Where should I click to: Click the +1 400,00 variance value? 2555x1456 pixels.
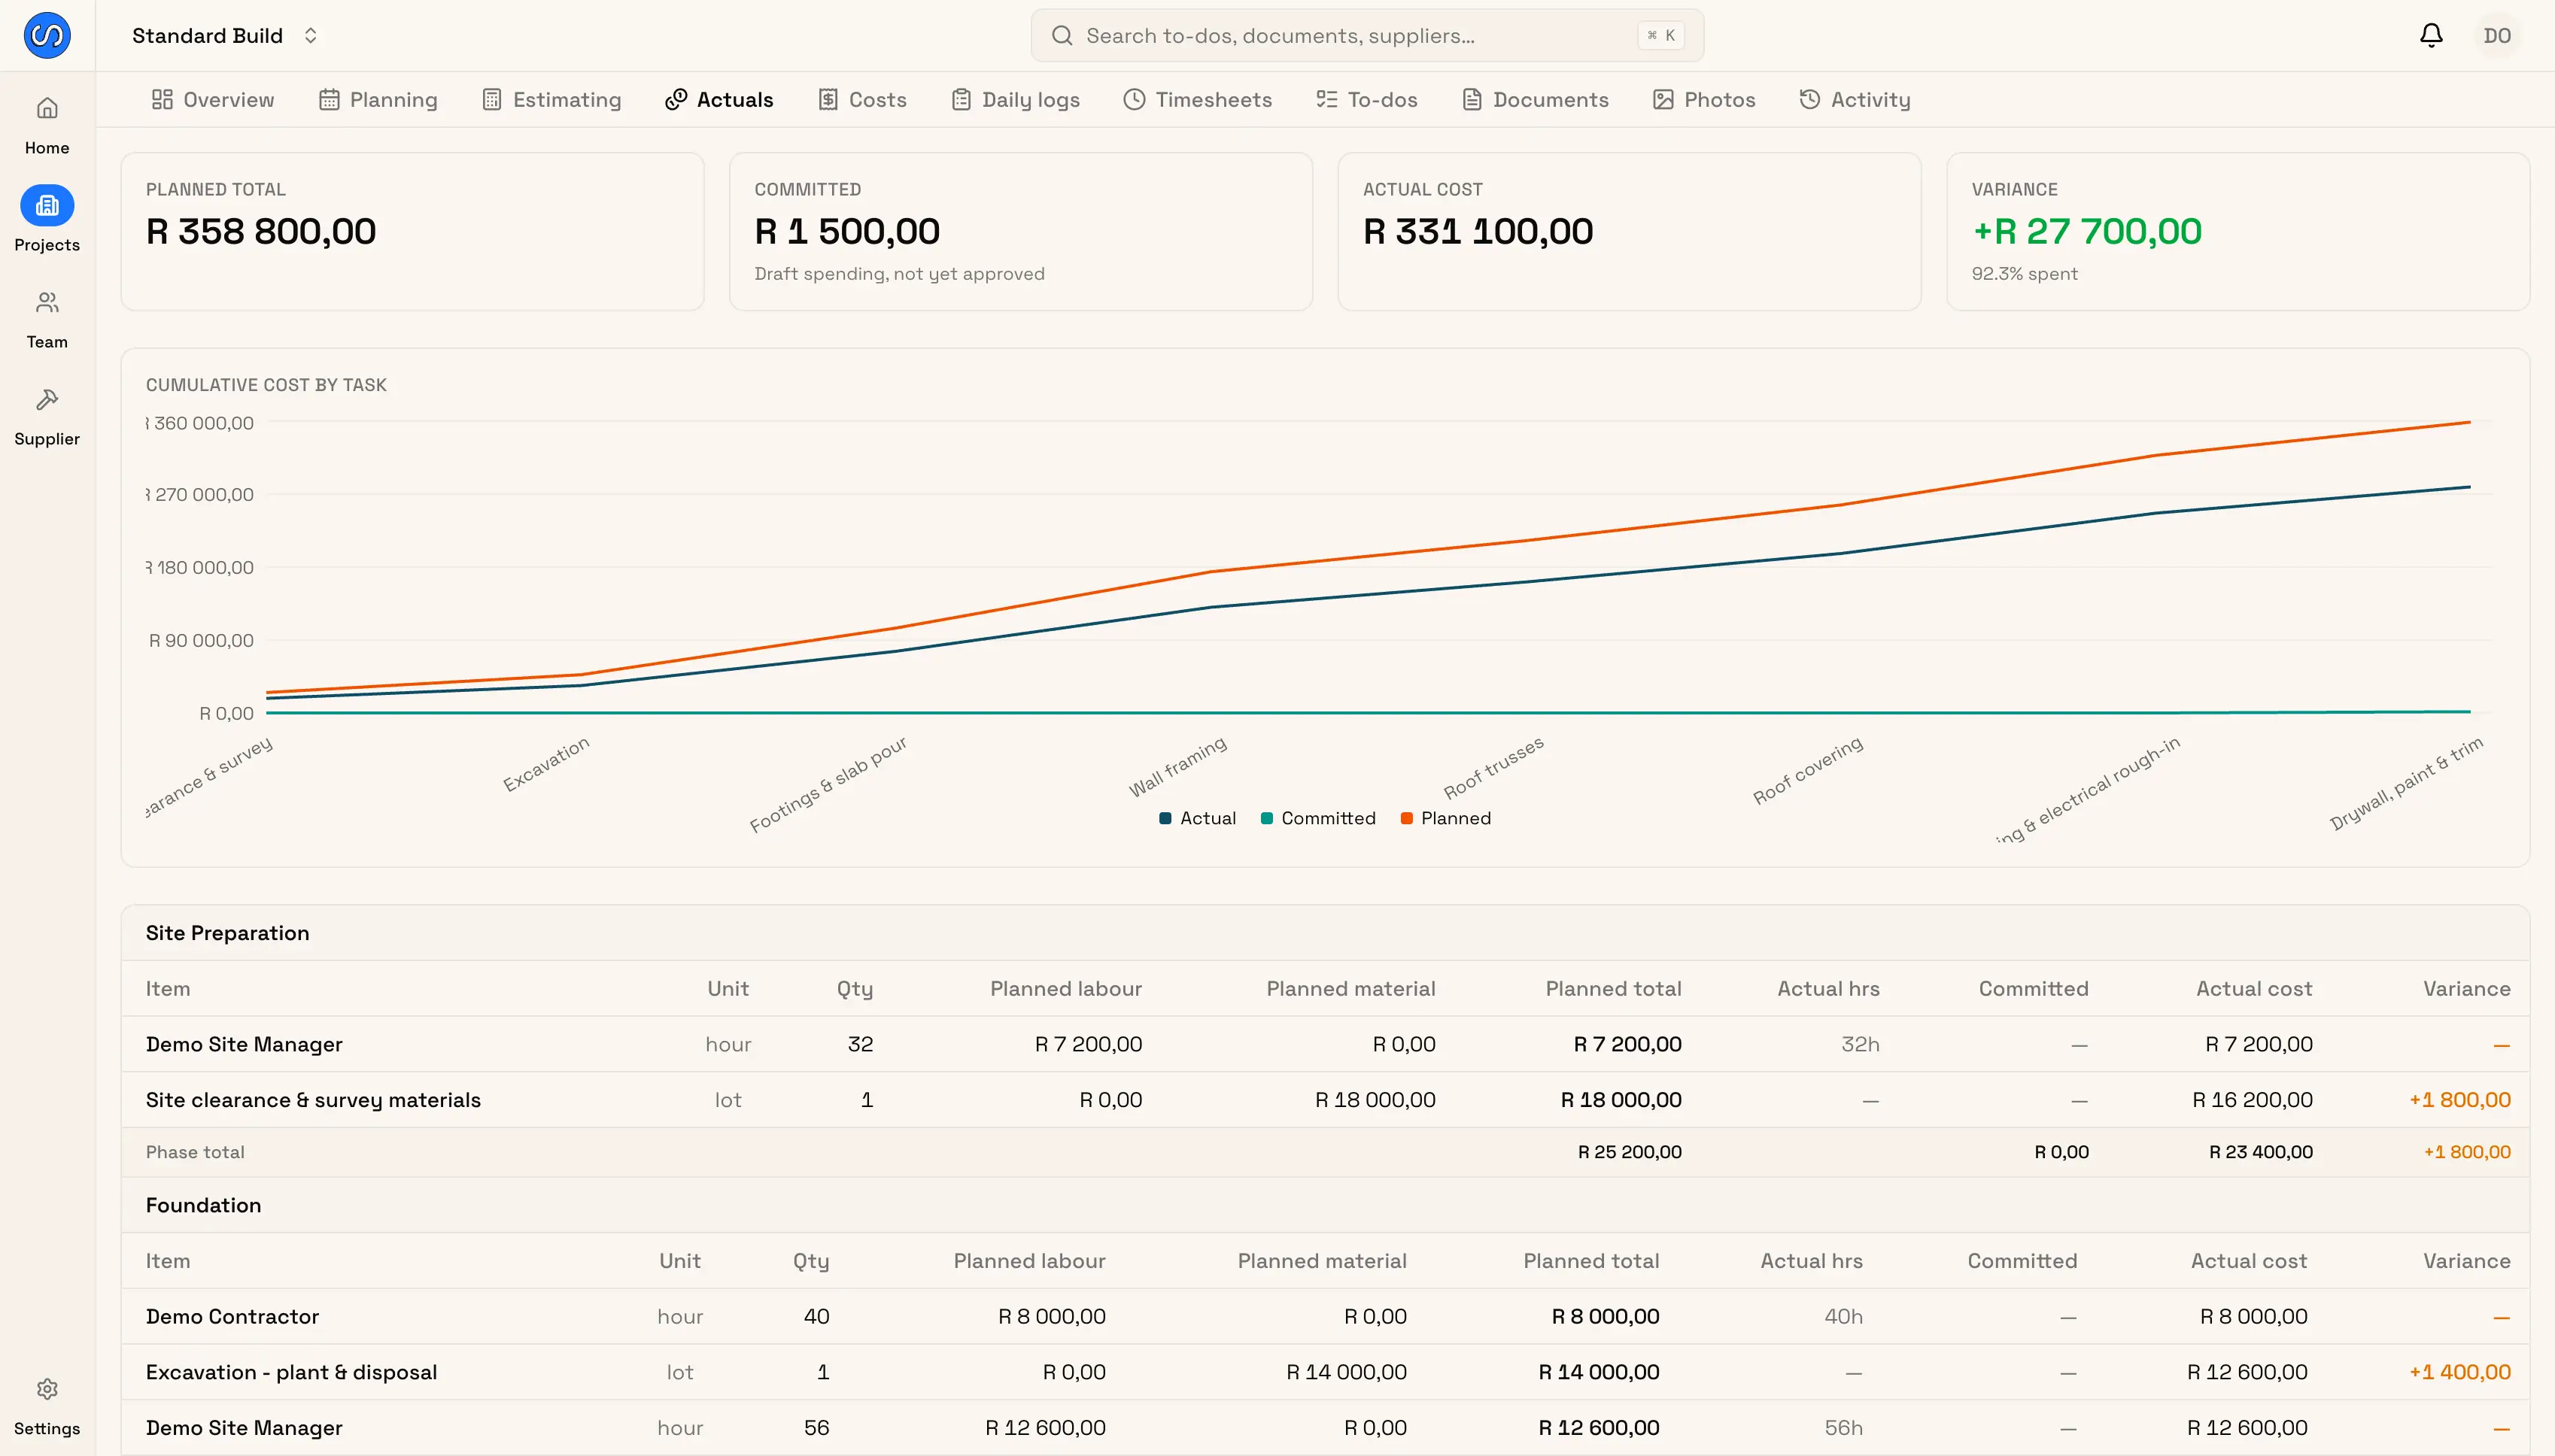coord(2459,1372)
